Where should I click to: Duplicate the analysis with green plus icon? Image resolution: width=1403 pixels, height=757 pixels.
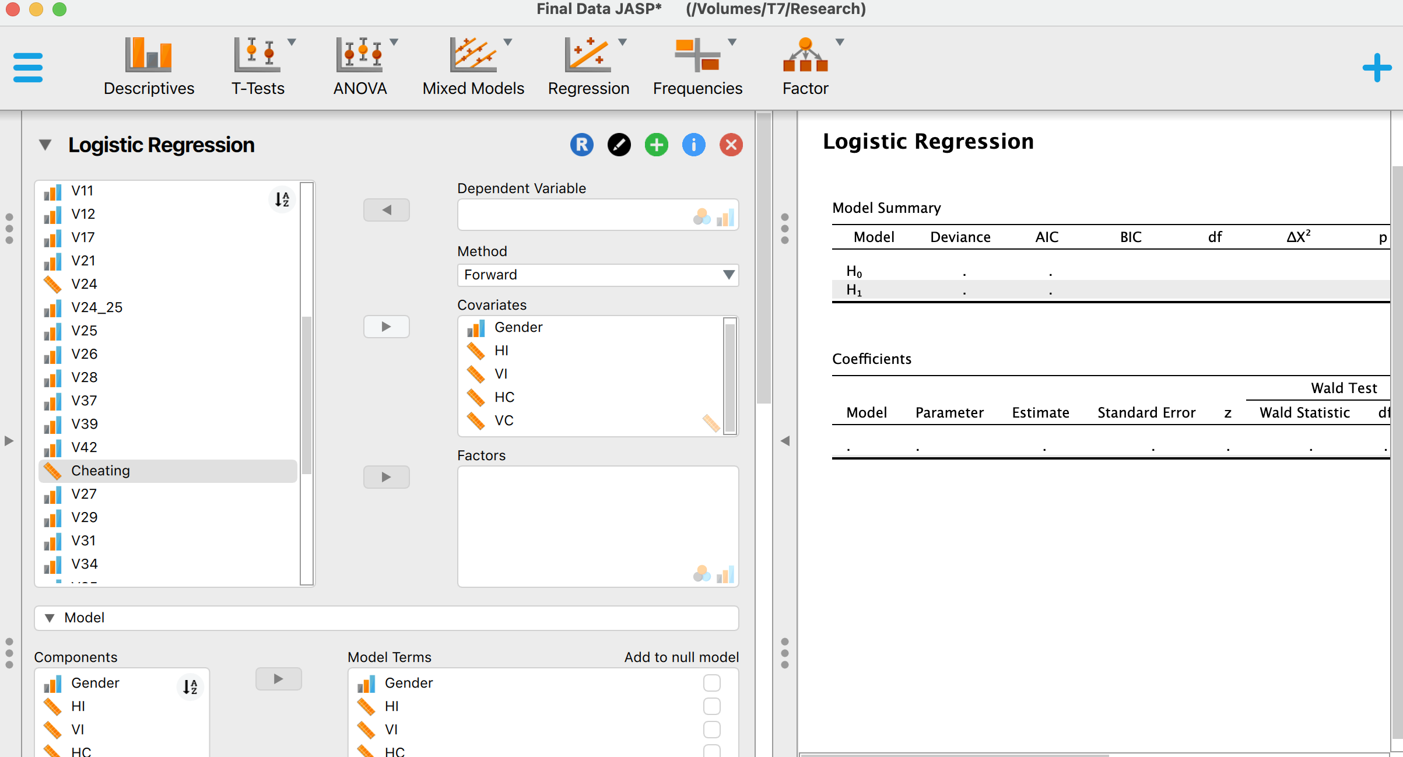[x=656, y=144]
